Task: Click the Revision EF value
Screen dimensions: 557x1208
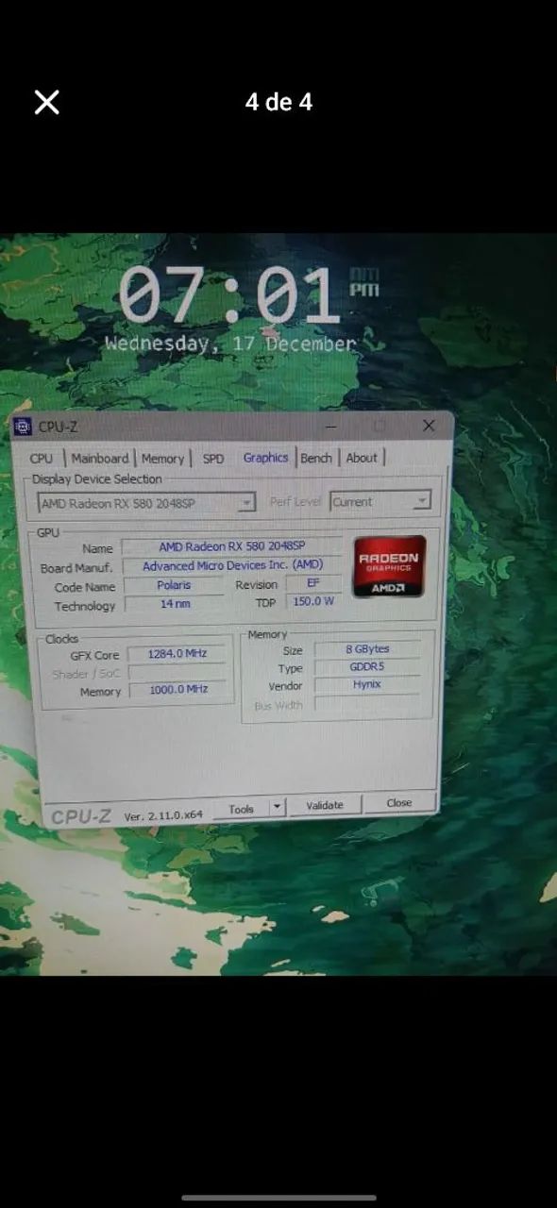Action: (313, 583)
